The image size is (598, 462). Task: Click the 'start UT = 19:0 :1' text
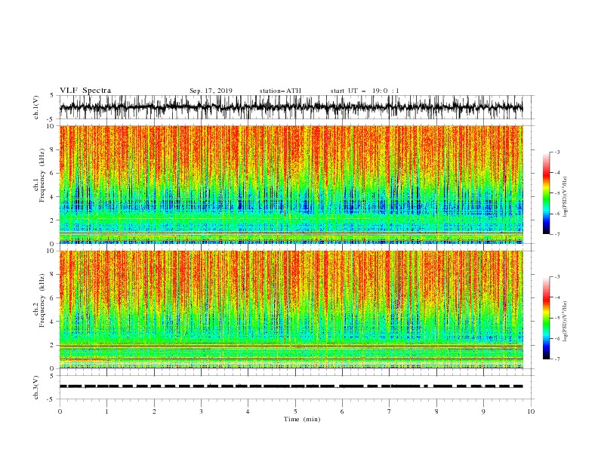[365, 91]
